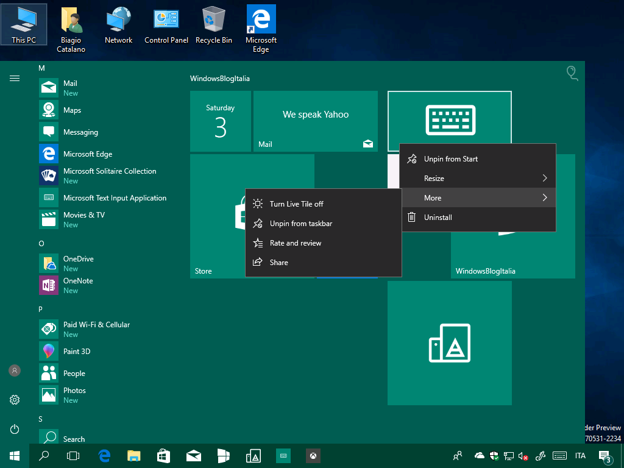Select Rate and review
624x468 pixels.
[324, 243]
